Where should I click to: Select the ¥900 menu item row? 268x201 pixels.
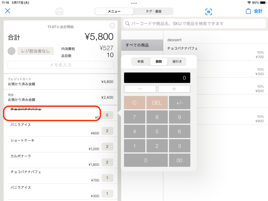click(x=233, y=116)
